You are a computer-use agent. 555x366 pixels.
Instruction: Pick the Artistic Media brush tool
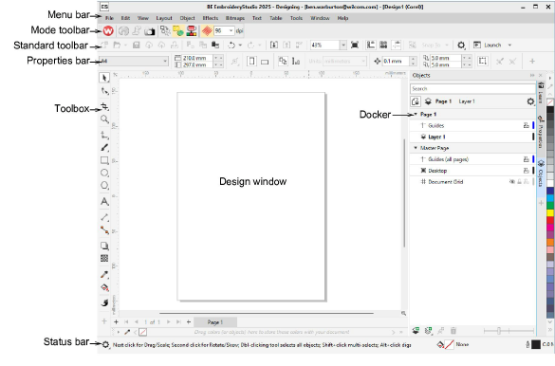[x=104, y=148]
